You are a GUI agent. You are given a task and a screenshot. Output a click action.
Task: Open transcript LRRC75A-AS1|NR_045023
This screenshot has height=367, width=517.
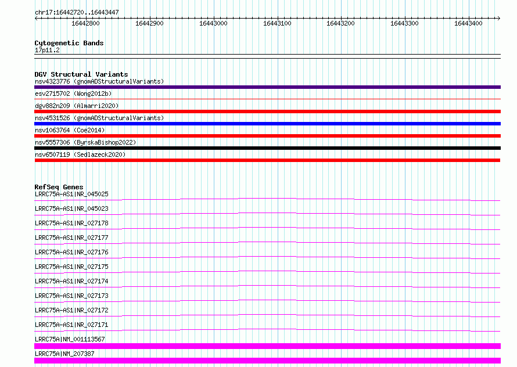tap(71, 208)
